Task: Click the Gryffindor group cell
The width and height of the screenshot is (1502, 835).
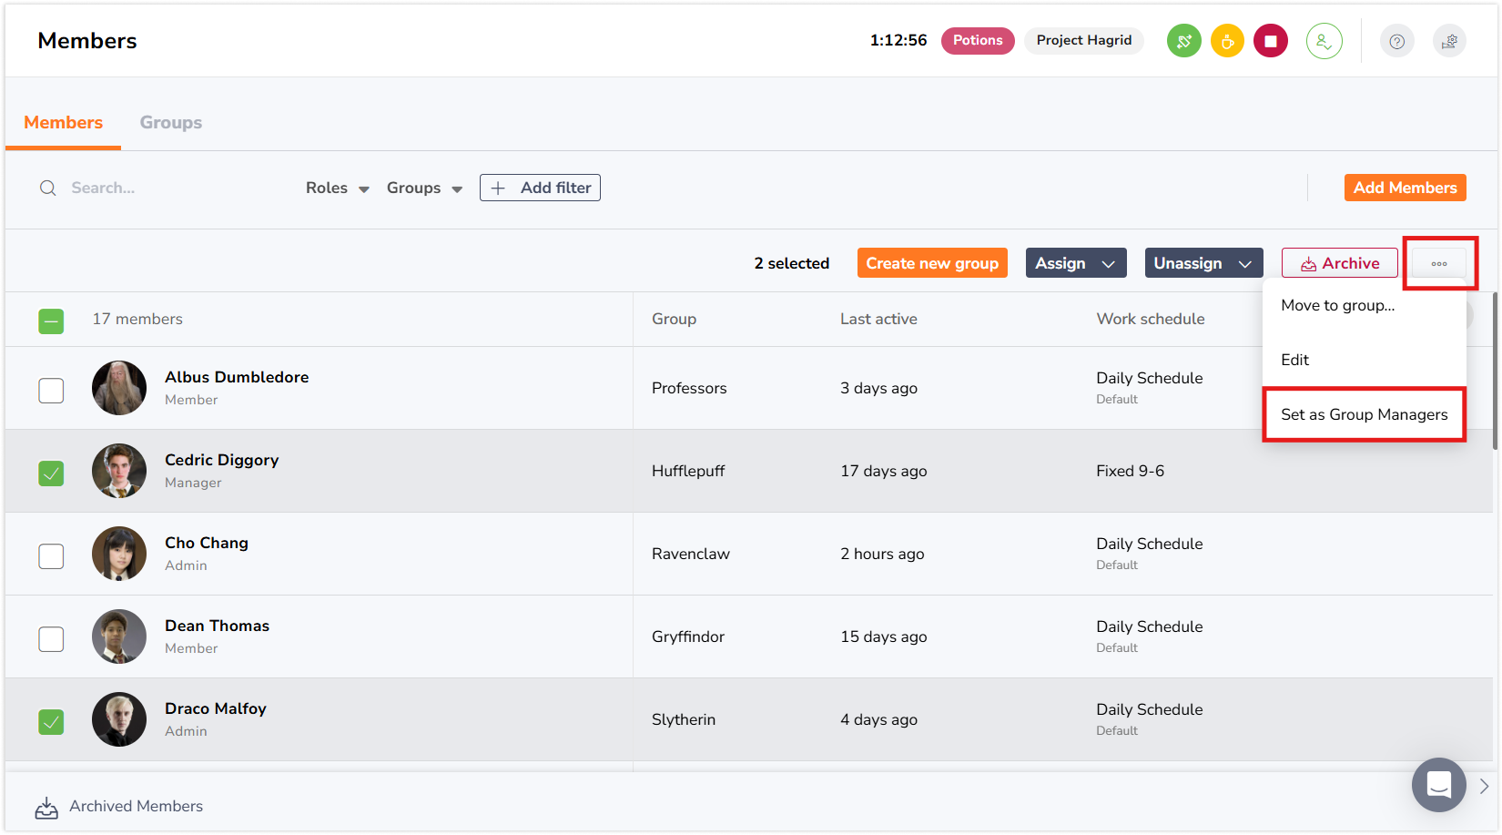Action: coord(688,636)
